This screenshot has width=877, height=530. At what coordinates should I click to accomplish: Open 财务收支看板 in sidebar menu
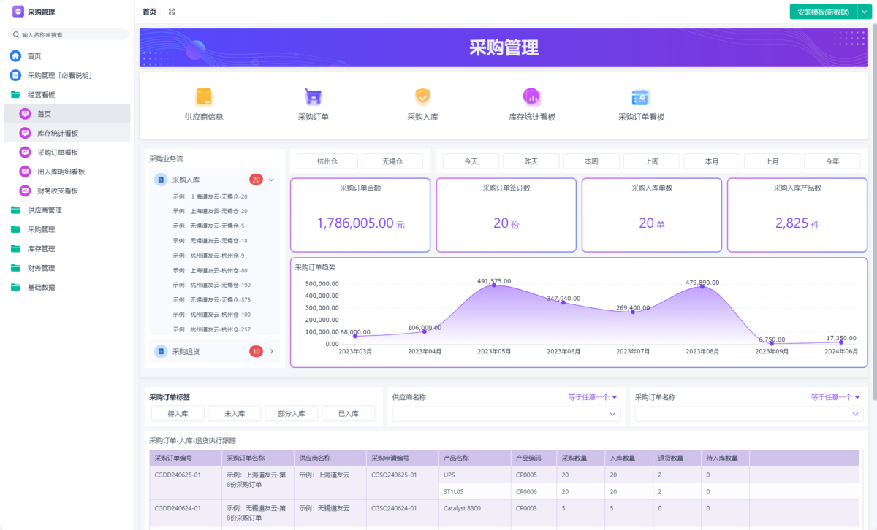[67, 191]
